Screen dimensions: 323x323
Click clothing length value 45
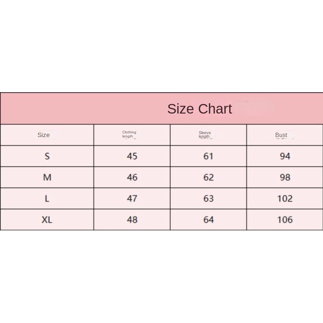tap(132, 156)
